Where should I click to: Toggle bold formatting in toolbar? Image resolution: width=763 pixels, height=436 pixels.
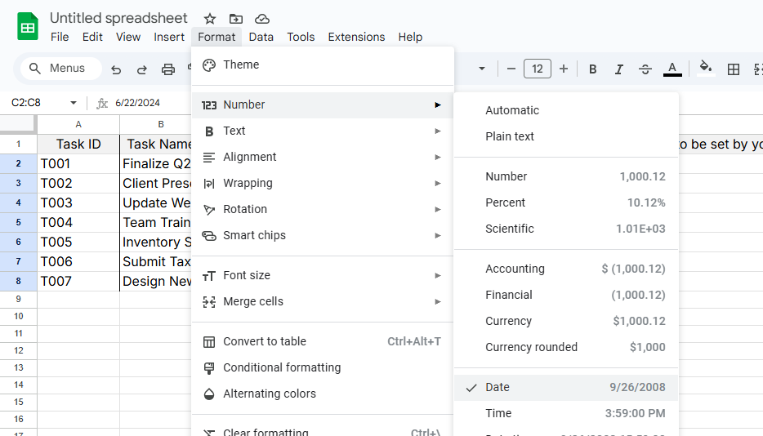[x=593, y=69]
